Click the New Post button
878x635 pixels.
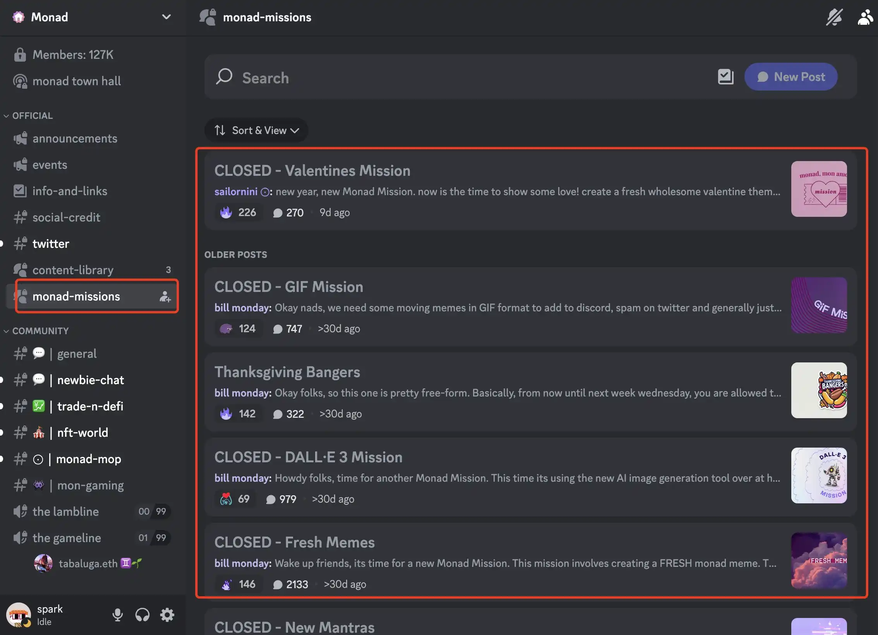(791, 76)
